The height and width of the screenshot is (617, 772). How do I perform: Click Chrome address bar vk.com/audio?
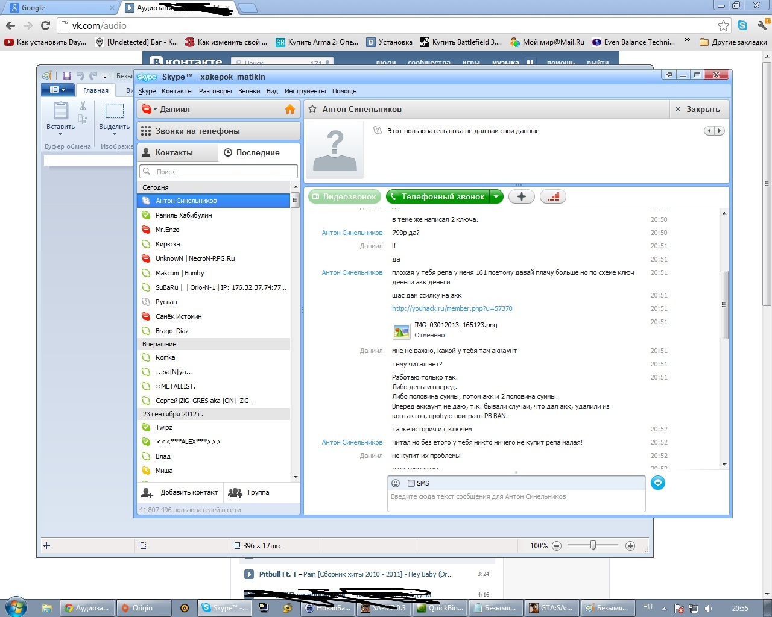click(386, 25)
